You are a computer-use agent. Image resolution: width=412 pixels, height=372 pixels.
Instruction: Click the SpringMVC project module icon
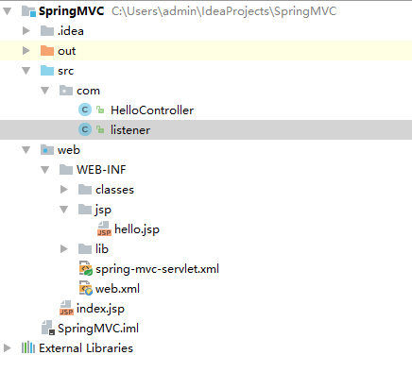point(28,11)
